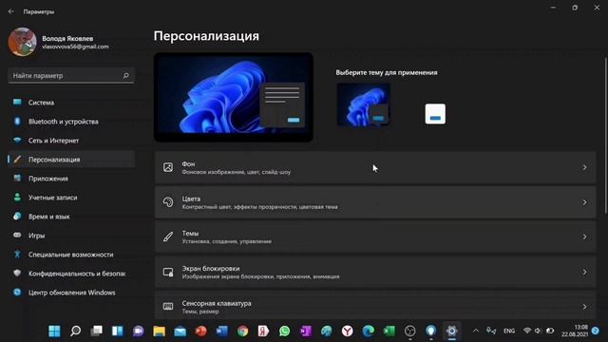This screenshot has height=342, width=608.
Task: Click the Фон picture icon
Action: 168,167
